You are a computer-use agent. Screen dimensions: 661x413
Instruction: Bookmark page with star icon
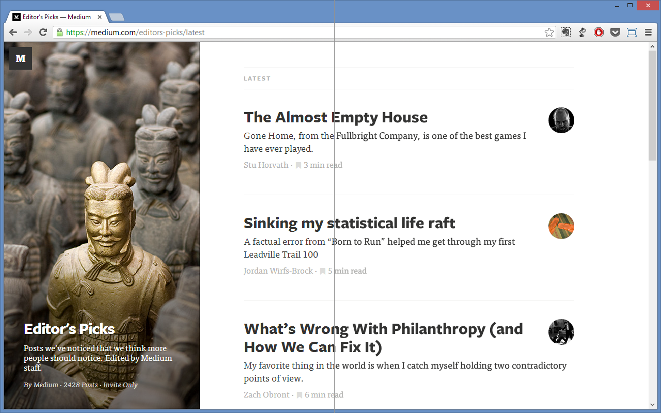(x=549, y=33)
